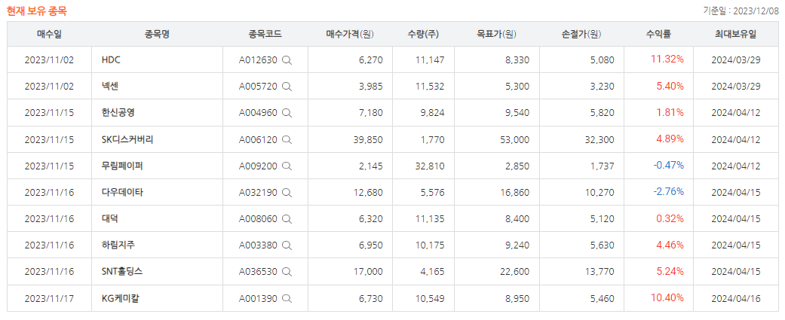Image resolution: width=785 pixels, height=320 pixels.
Task: Select stock name SK디스커버리
Action: click(127, 139)
